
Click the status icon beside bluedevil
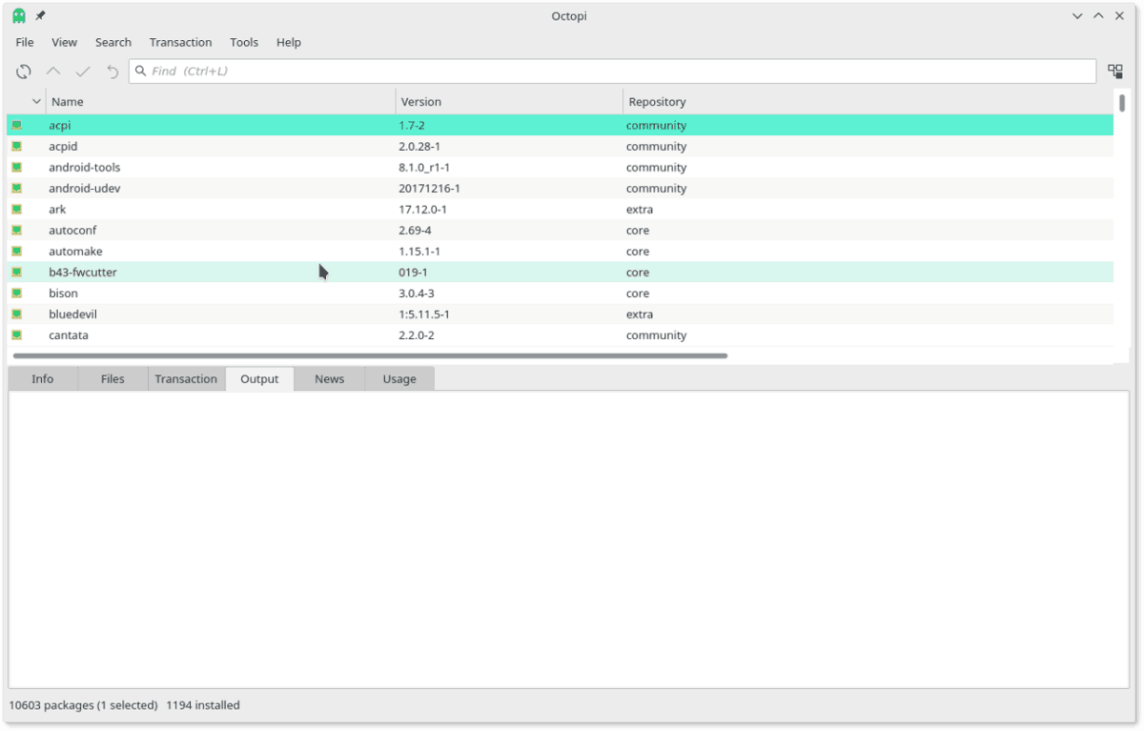[17, 315]
